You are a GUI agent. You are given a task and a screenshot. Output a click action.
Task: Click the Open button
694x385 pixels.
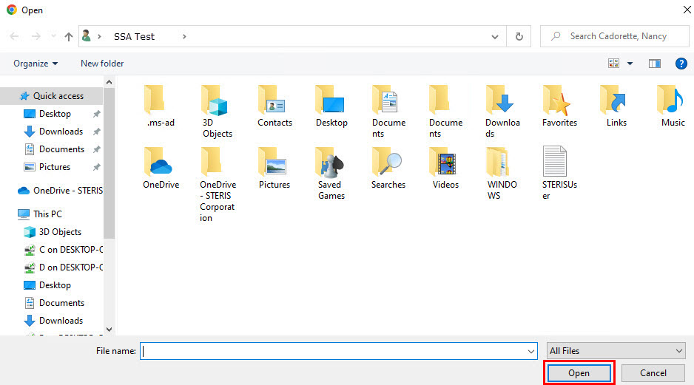point(579,373)
